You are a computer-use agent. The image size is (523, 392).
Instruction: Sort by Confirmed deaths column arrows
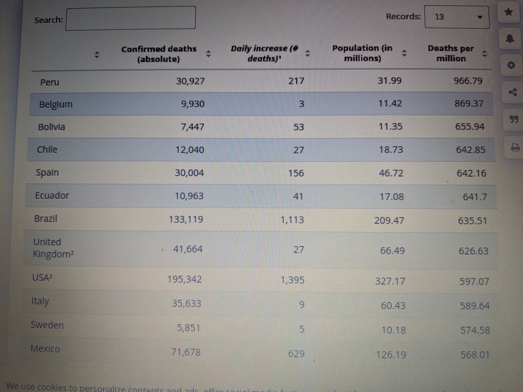[208, 54]
